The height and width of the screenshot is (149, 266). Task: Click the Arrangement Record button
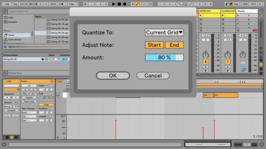click(125, 4)
